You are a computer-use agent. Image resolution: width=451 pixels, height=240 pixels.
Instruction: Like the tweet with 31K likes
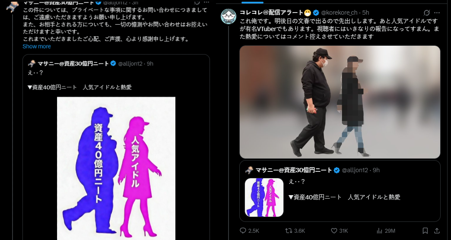pyautogui.click(x=339, y=231)
